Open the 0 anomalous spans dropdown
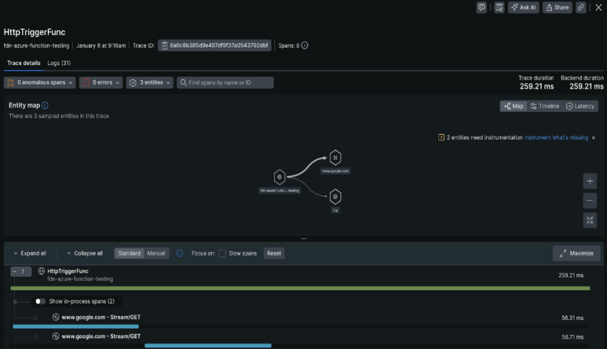The height and width of the screenshot is (349, 607). tap(40, 82)
